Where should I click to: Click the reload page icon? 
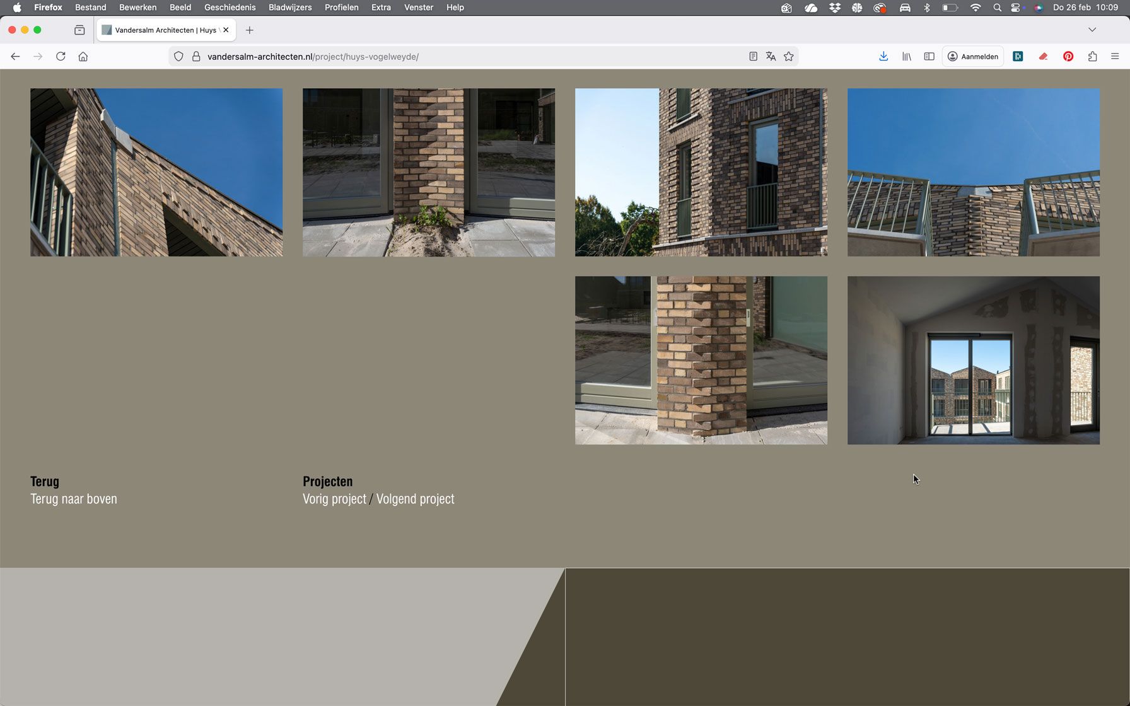(x=61, y=57)
